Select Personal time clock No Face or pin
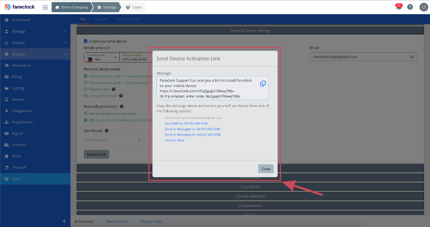This screenshot has height=227, width=430. 85,83
